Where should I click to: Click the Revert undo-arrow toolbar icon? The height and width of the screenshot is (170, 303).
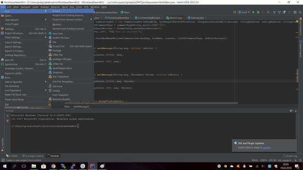coord(289,12)
